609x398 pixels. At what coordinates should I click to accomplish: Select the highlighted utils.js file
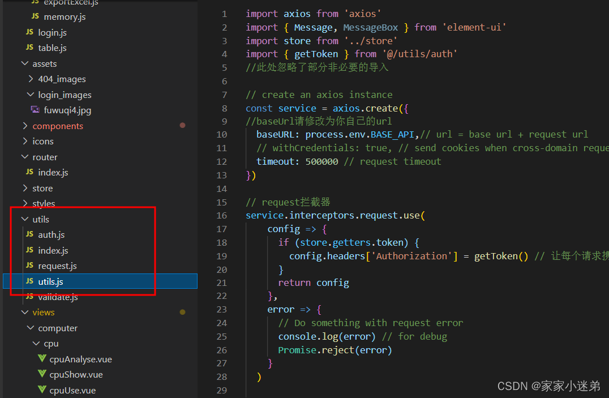(100, 281)
